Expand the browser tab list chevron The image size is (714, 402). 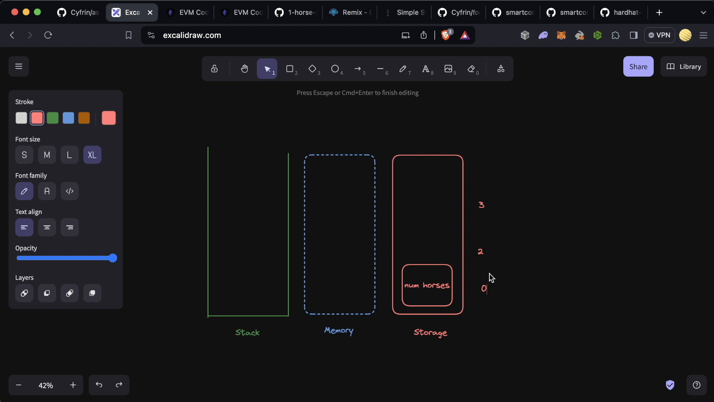[703, 13]
